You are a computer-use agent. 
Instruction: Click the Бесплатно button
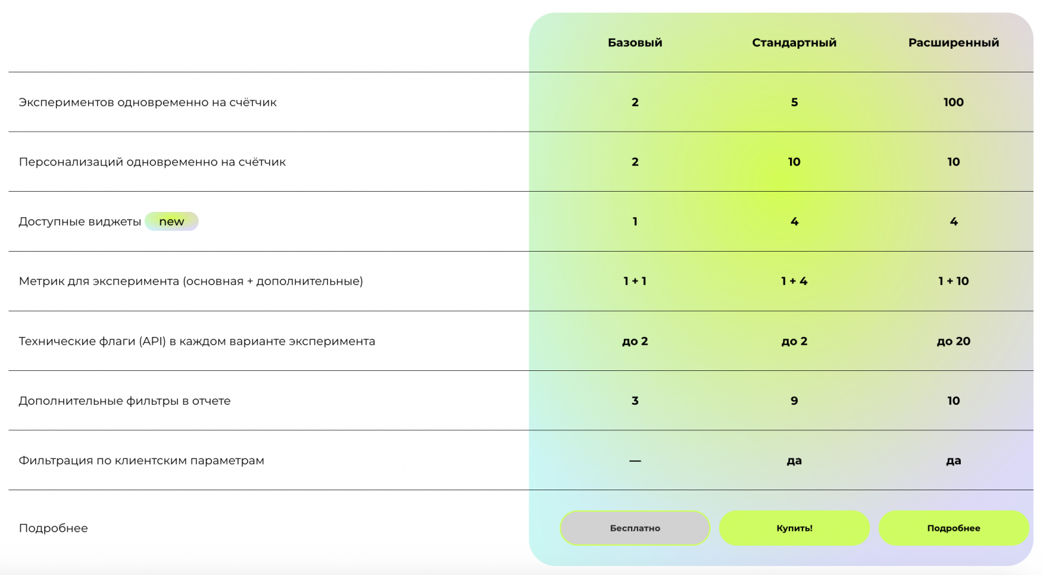point(634,528)
